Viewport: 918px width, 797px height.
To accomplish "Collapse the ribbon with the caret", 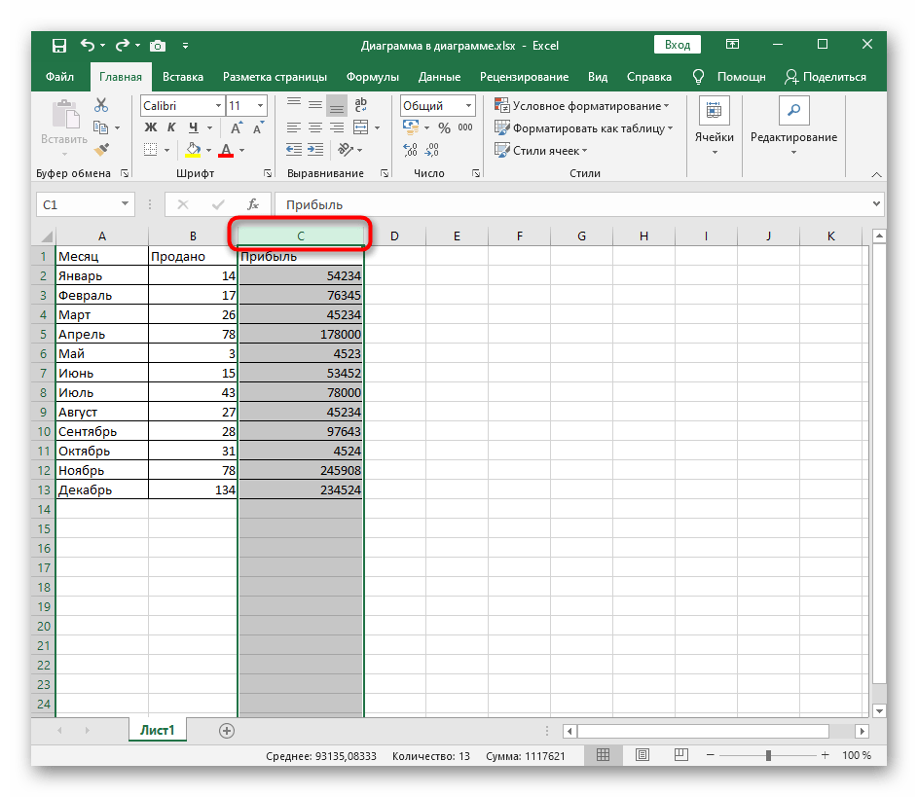I will coord(876,174).
